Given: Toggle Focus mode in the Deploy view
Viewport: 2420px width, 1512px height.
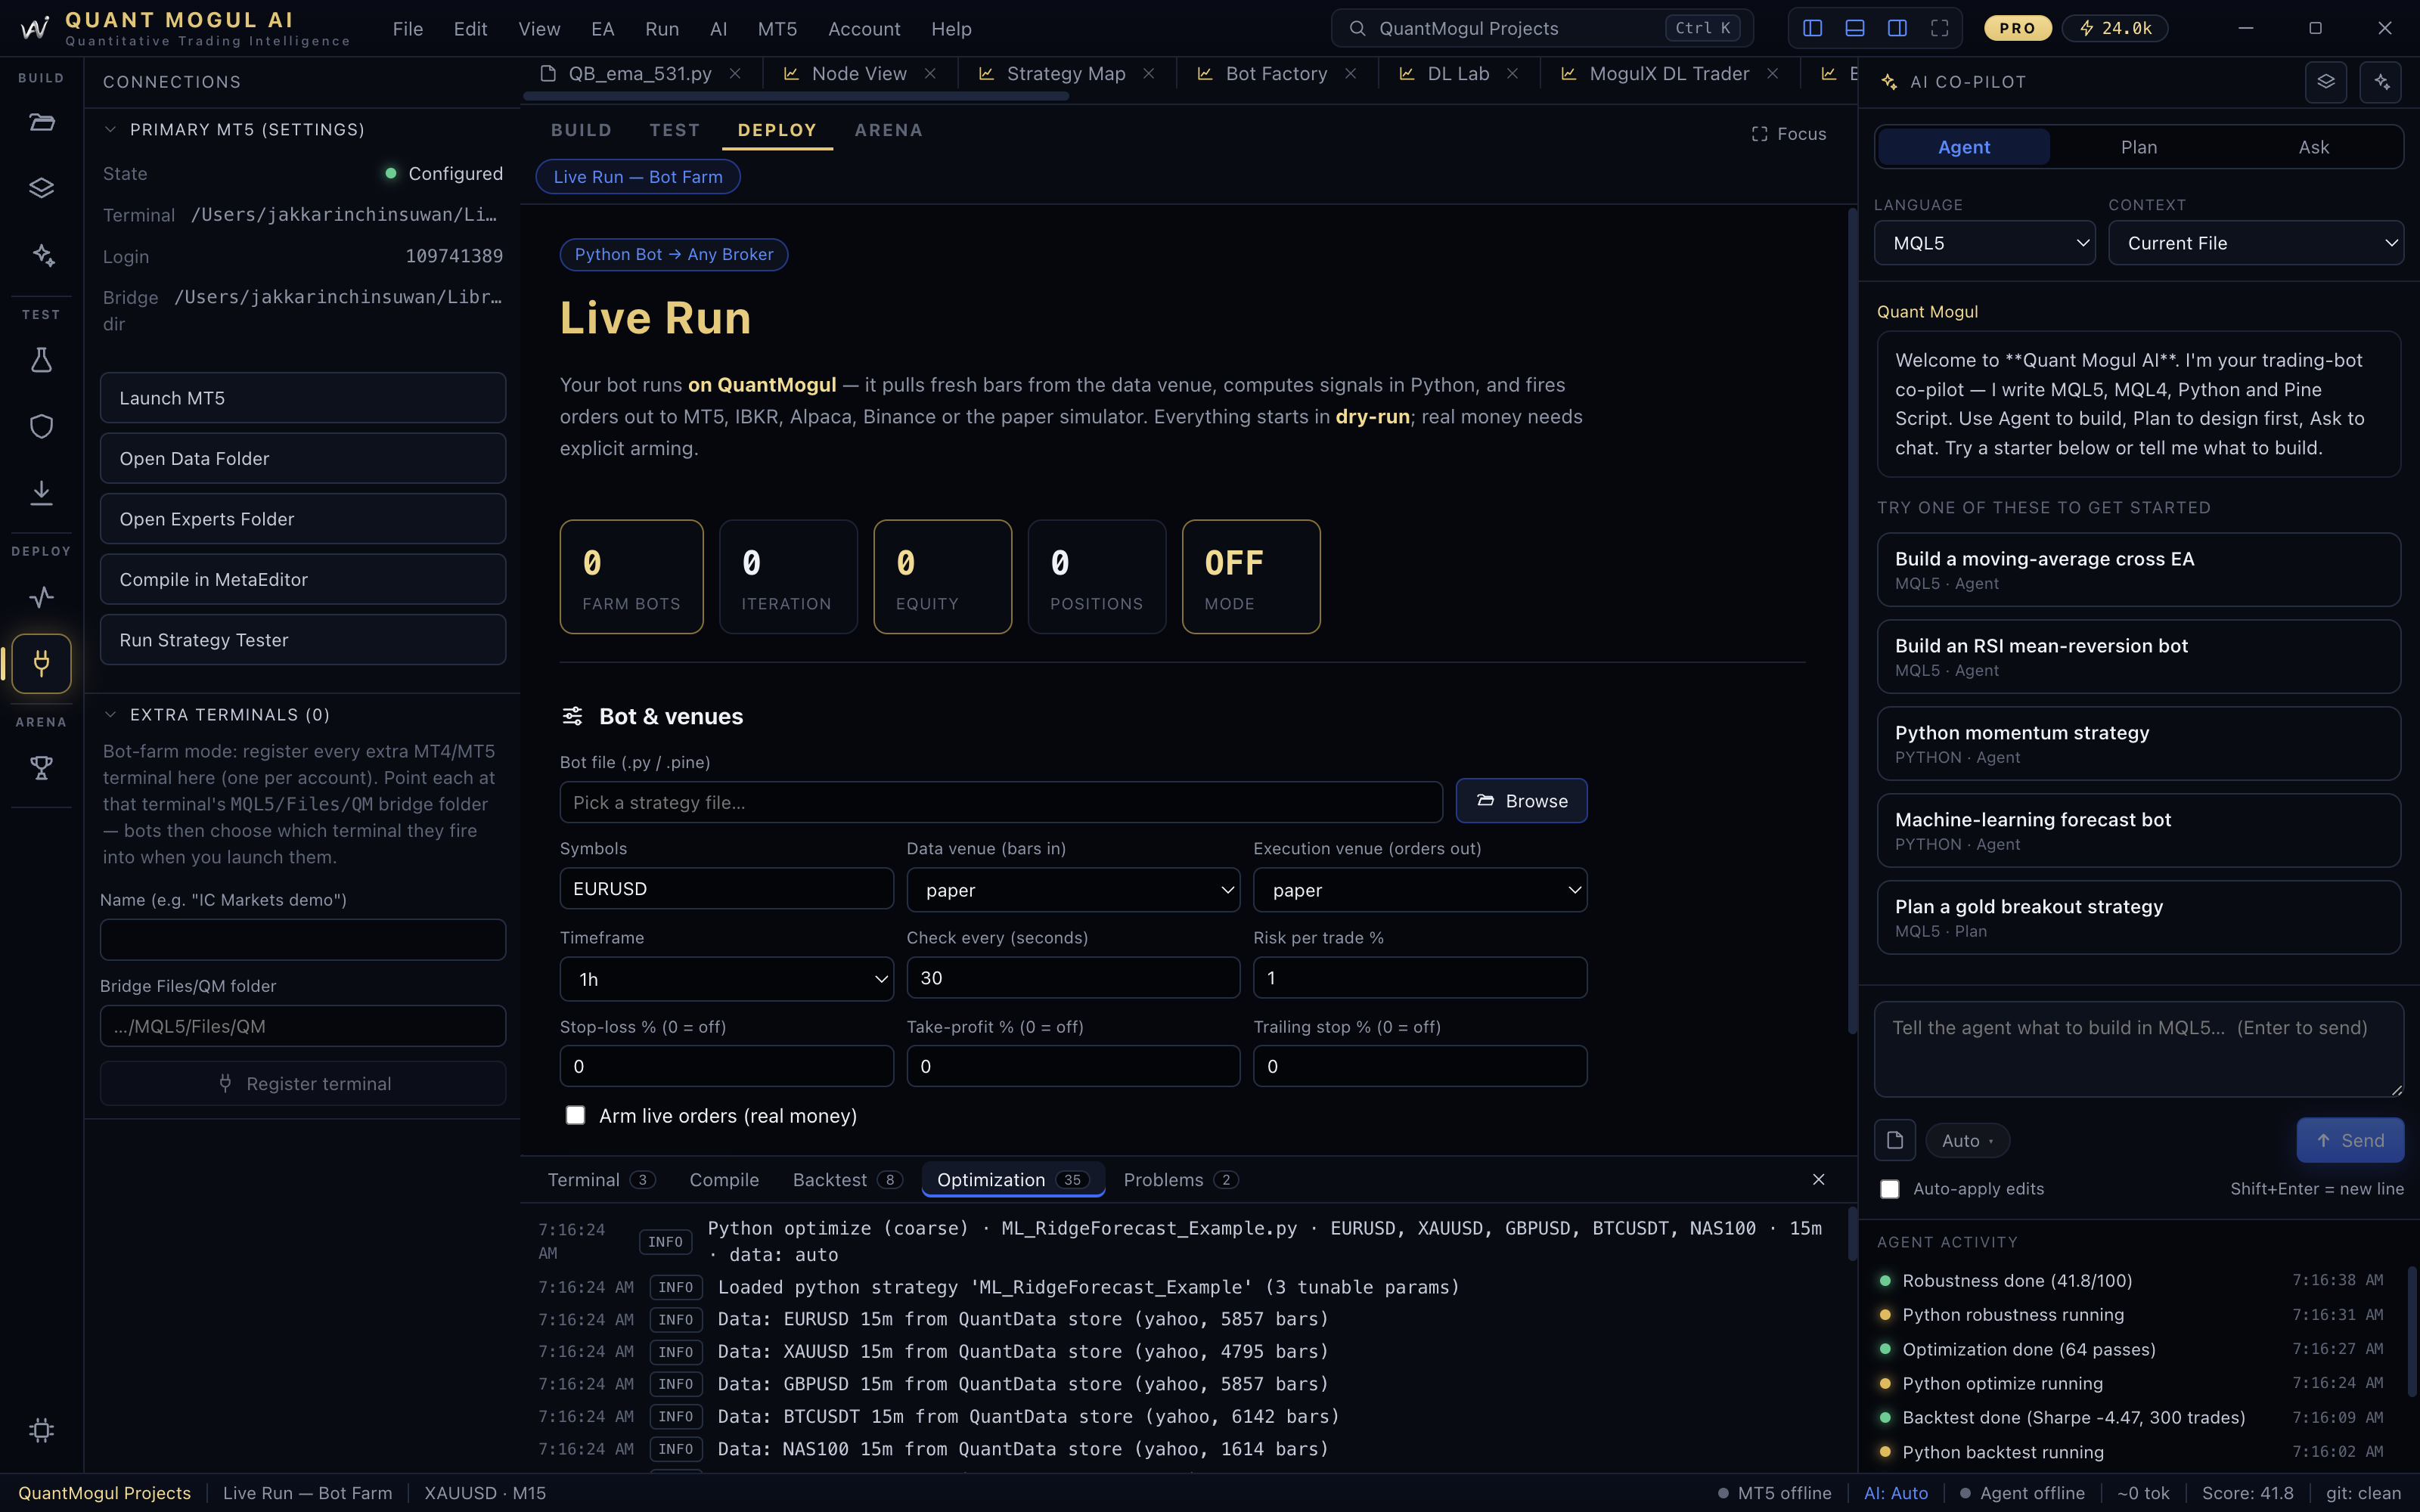Looking at the screenshot, I should (x=1789, y=134).
